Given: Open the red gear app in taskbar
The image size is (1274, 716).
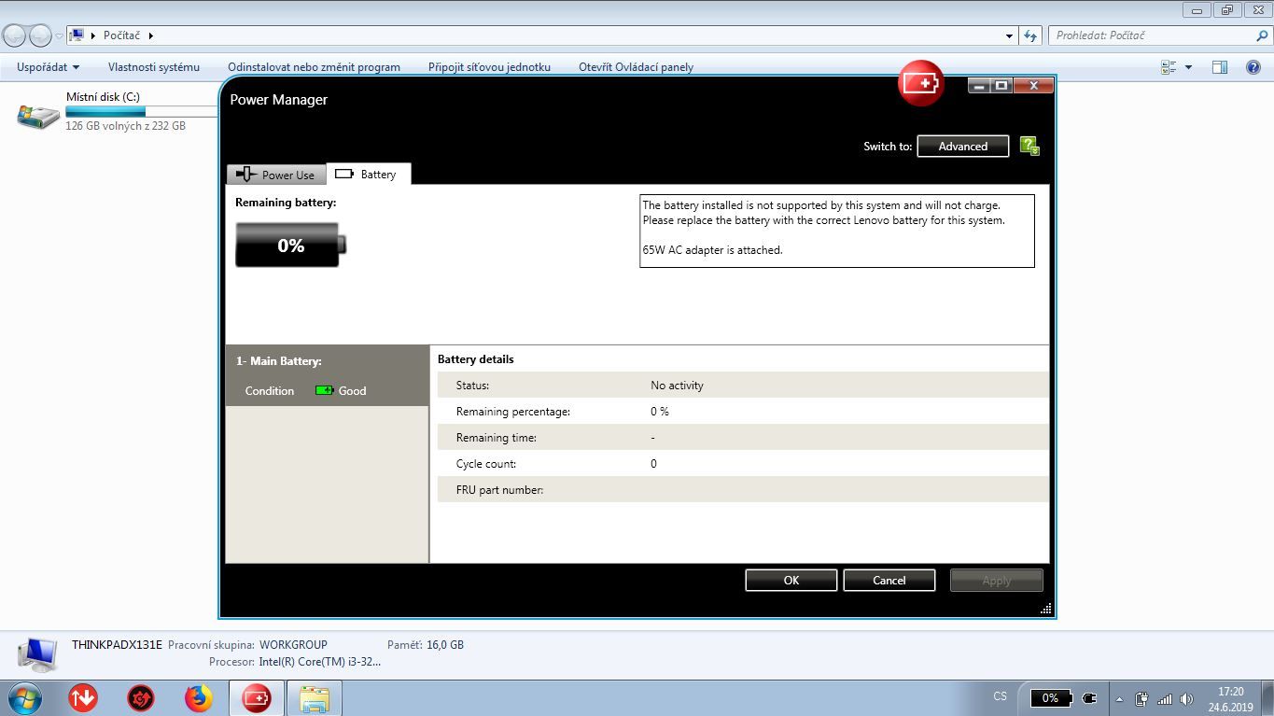Looking at the screenshot, I should click(x=141, y=698).
